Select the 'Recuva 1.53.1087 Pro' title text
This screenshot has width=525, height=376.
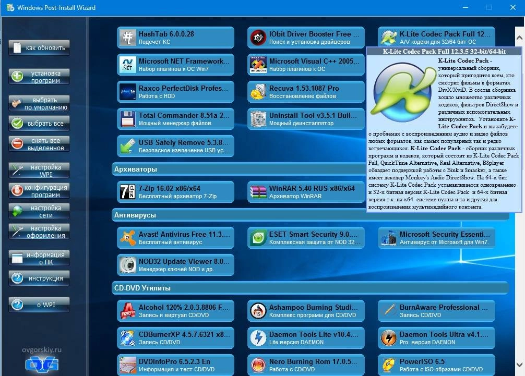tap(304, 88)
